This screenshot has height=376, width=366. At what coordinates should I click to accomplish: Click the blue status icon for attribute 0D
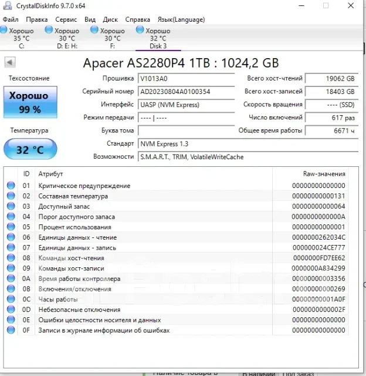pyautogui.click(x=11, y=309)
